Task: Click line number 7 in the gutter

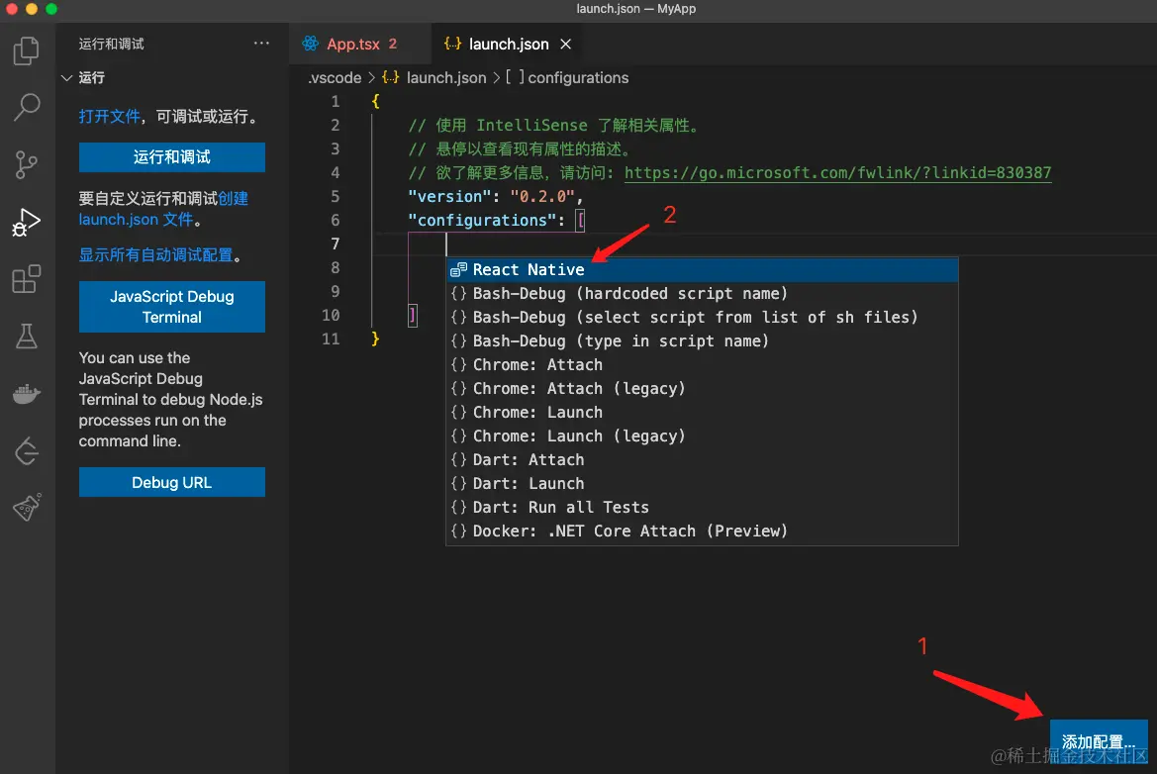Action: point(335,243)
